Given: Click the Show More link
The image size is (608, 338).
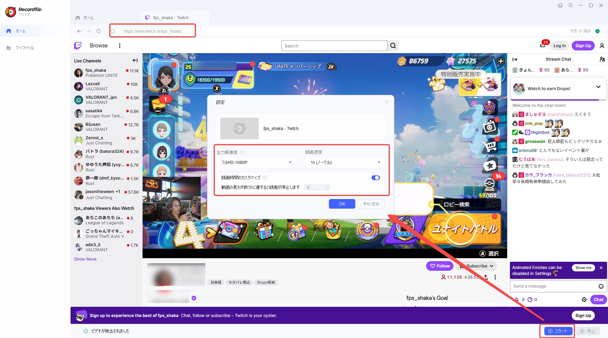Looking at the screenshot, I should pyautogui.click(x=85, y=259).
